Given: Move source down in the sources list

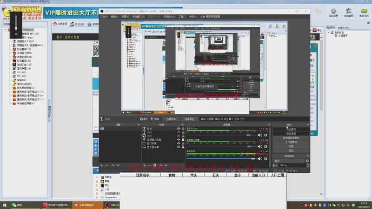Looking at the screenshot, I should [x=166, y=165].
